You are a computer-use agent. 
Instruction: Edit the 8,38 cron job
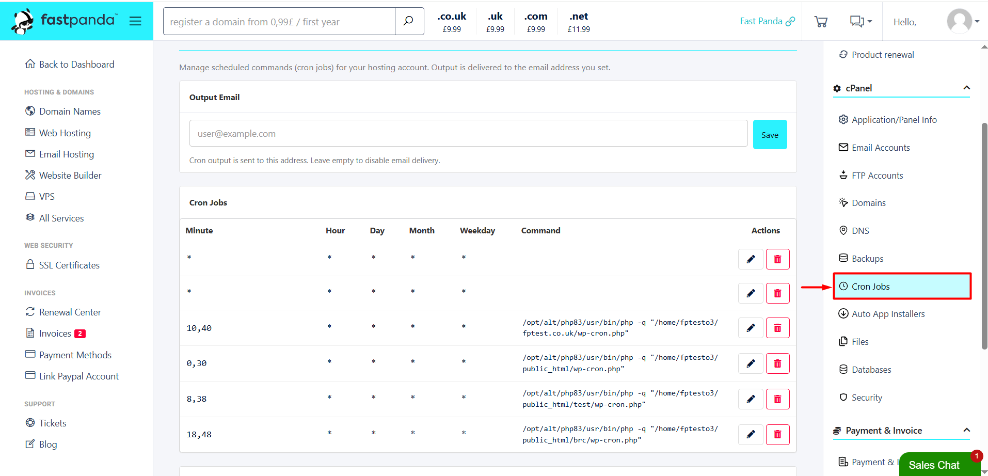click(751, 399)
